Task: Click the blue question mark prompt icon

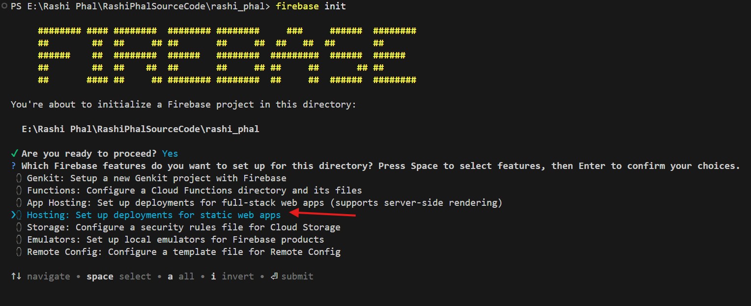Action: click(13, 166)
